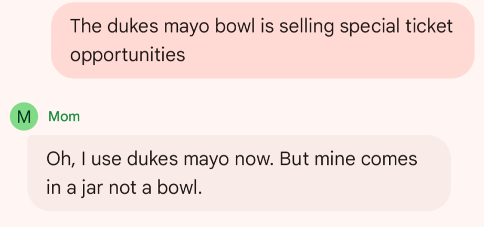484x227 pixels.
Task: Tap Mom's green avatar icon
Action: click(x=23, y=117)
